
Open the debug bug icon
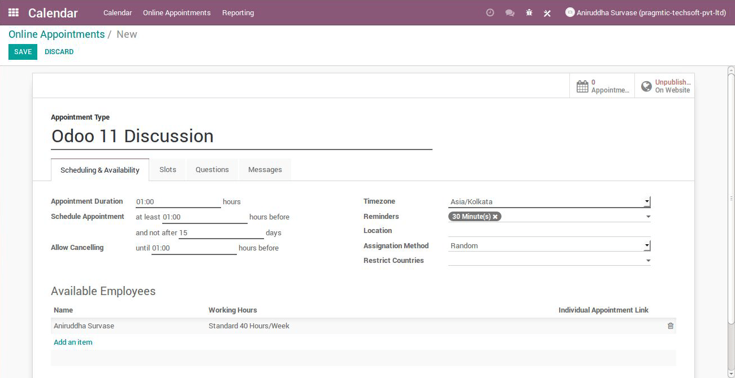[x=529, y=12]
